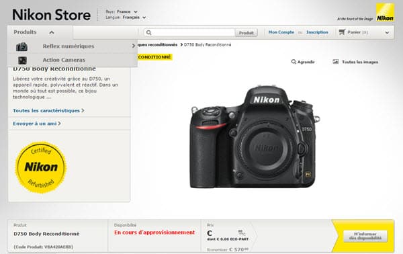Screen dimensions: 403x254
Task: Collapse the Produits menu chevron
Action: pos(52,32)
